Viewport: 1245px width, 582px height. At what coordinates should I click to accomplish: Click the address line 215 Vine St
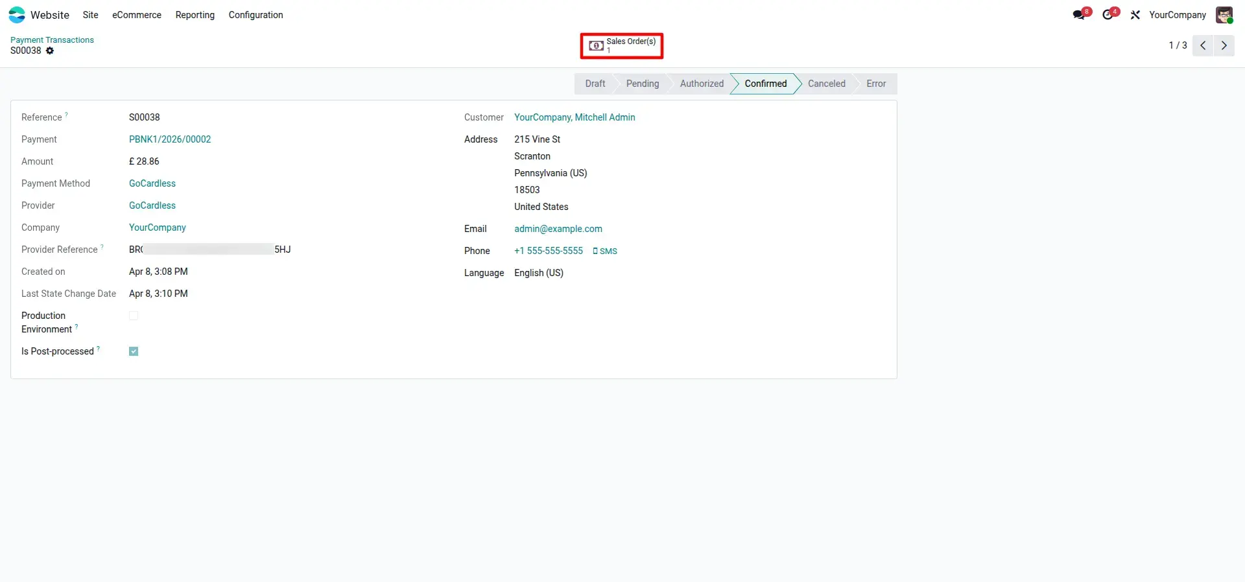[x=538, y=139]
